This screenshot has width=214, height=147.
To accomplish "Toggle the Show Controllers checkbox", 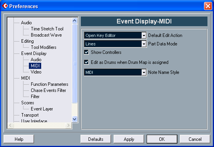I will 86,52.
